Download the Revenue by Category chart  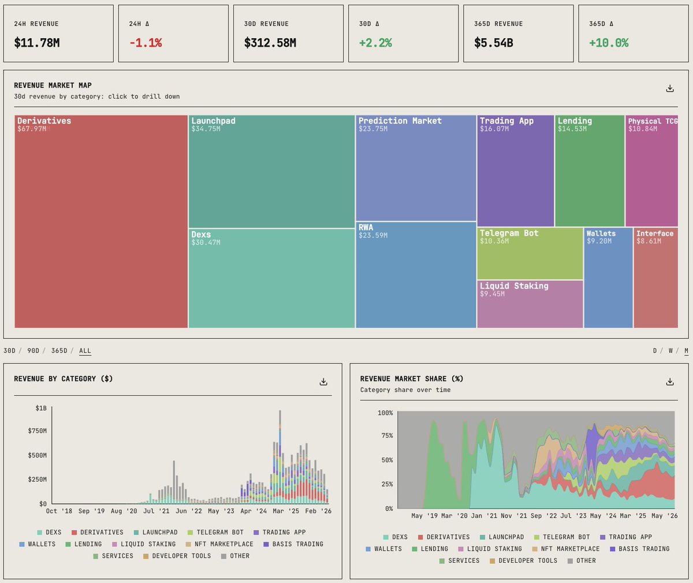323,382
